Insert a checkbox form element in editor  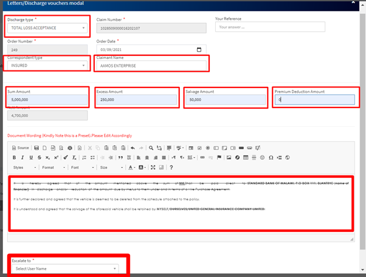[x=199, y=148]
